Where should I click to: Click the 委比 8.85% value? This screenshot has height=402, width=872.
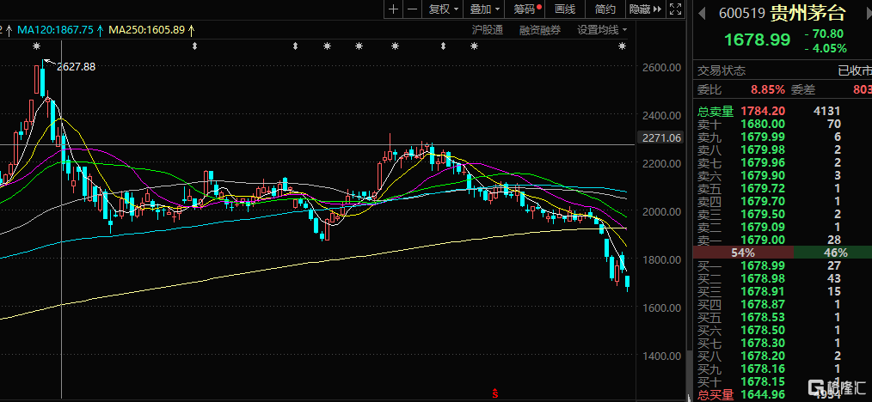point(767,89)
